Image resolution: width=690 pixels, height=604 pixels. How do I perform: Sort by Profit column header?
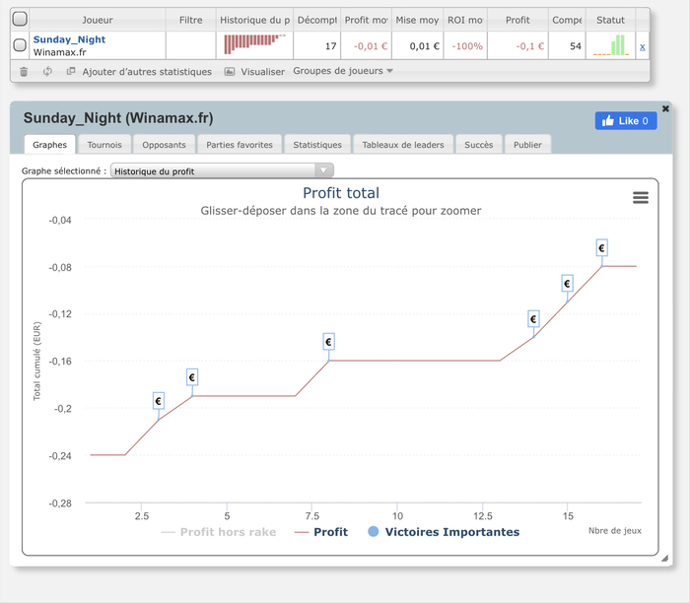517,20
